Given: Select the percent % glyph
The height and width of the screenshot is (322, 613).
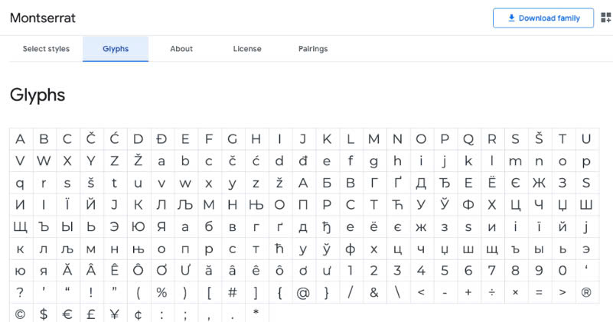Looking at the screenshot, I should (x=161, y=292).
